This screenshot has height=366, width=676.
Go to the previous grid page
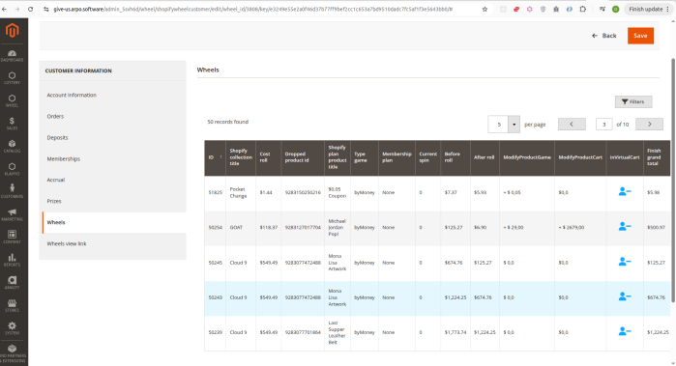pos(572,124)
